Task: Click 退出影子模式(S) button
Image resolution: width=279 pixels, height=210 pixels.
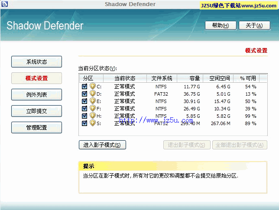Action: coord(187,145)
